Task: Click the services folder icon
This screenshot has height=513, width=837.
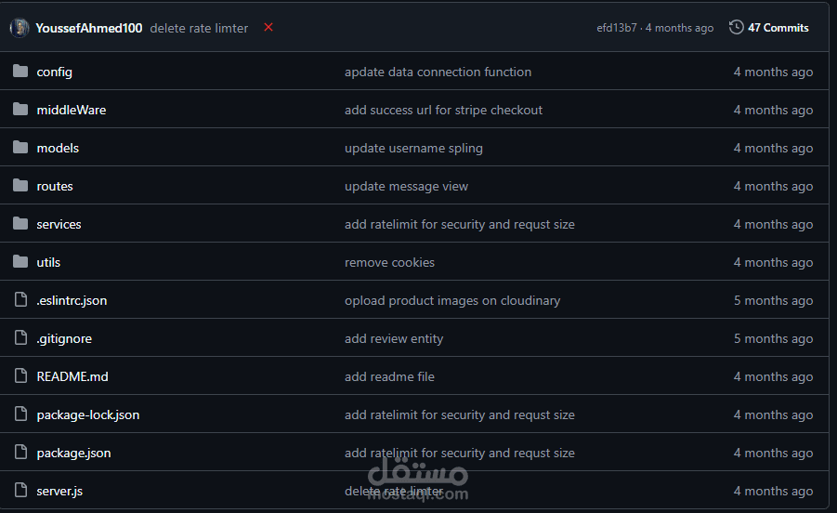Action: point(20,224)
